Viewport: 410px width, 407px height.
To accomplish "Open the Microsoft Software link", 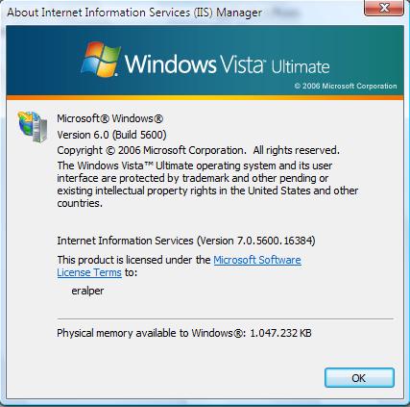I will (257, 260).
